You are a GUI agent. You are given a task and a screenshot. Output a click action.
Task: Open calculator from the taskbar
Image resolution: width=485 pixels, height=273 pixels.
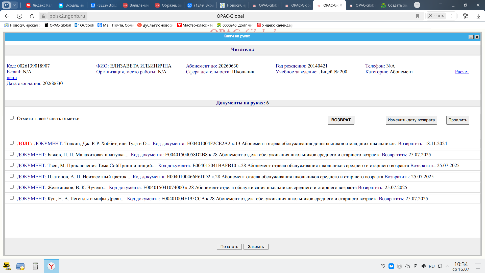(x=36, y=266)
